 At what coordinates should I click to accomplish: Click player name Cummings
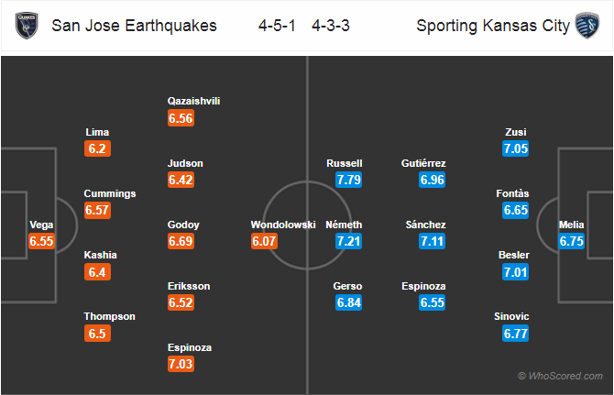click(x=110, y=193)
